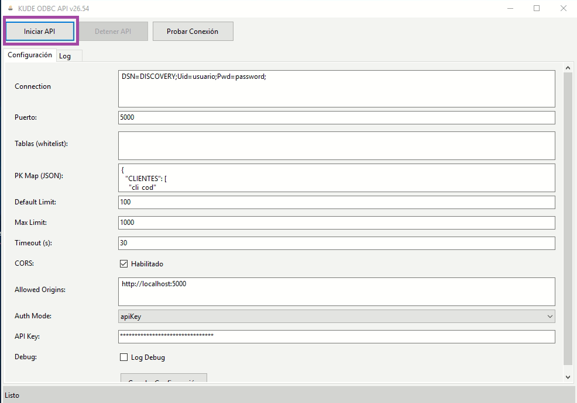Screen dimensions: 577x403
Task: Focus the Tablas whitelist text area
Action: (x=336, y=145)
